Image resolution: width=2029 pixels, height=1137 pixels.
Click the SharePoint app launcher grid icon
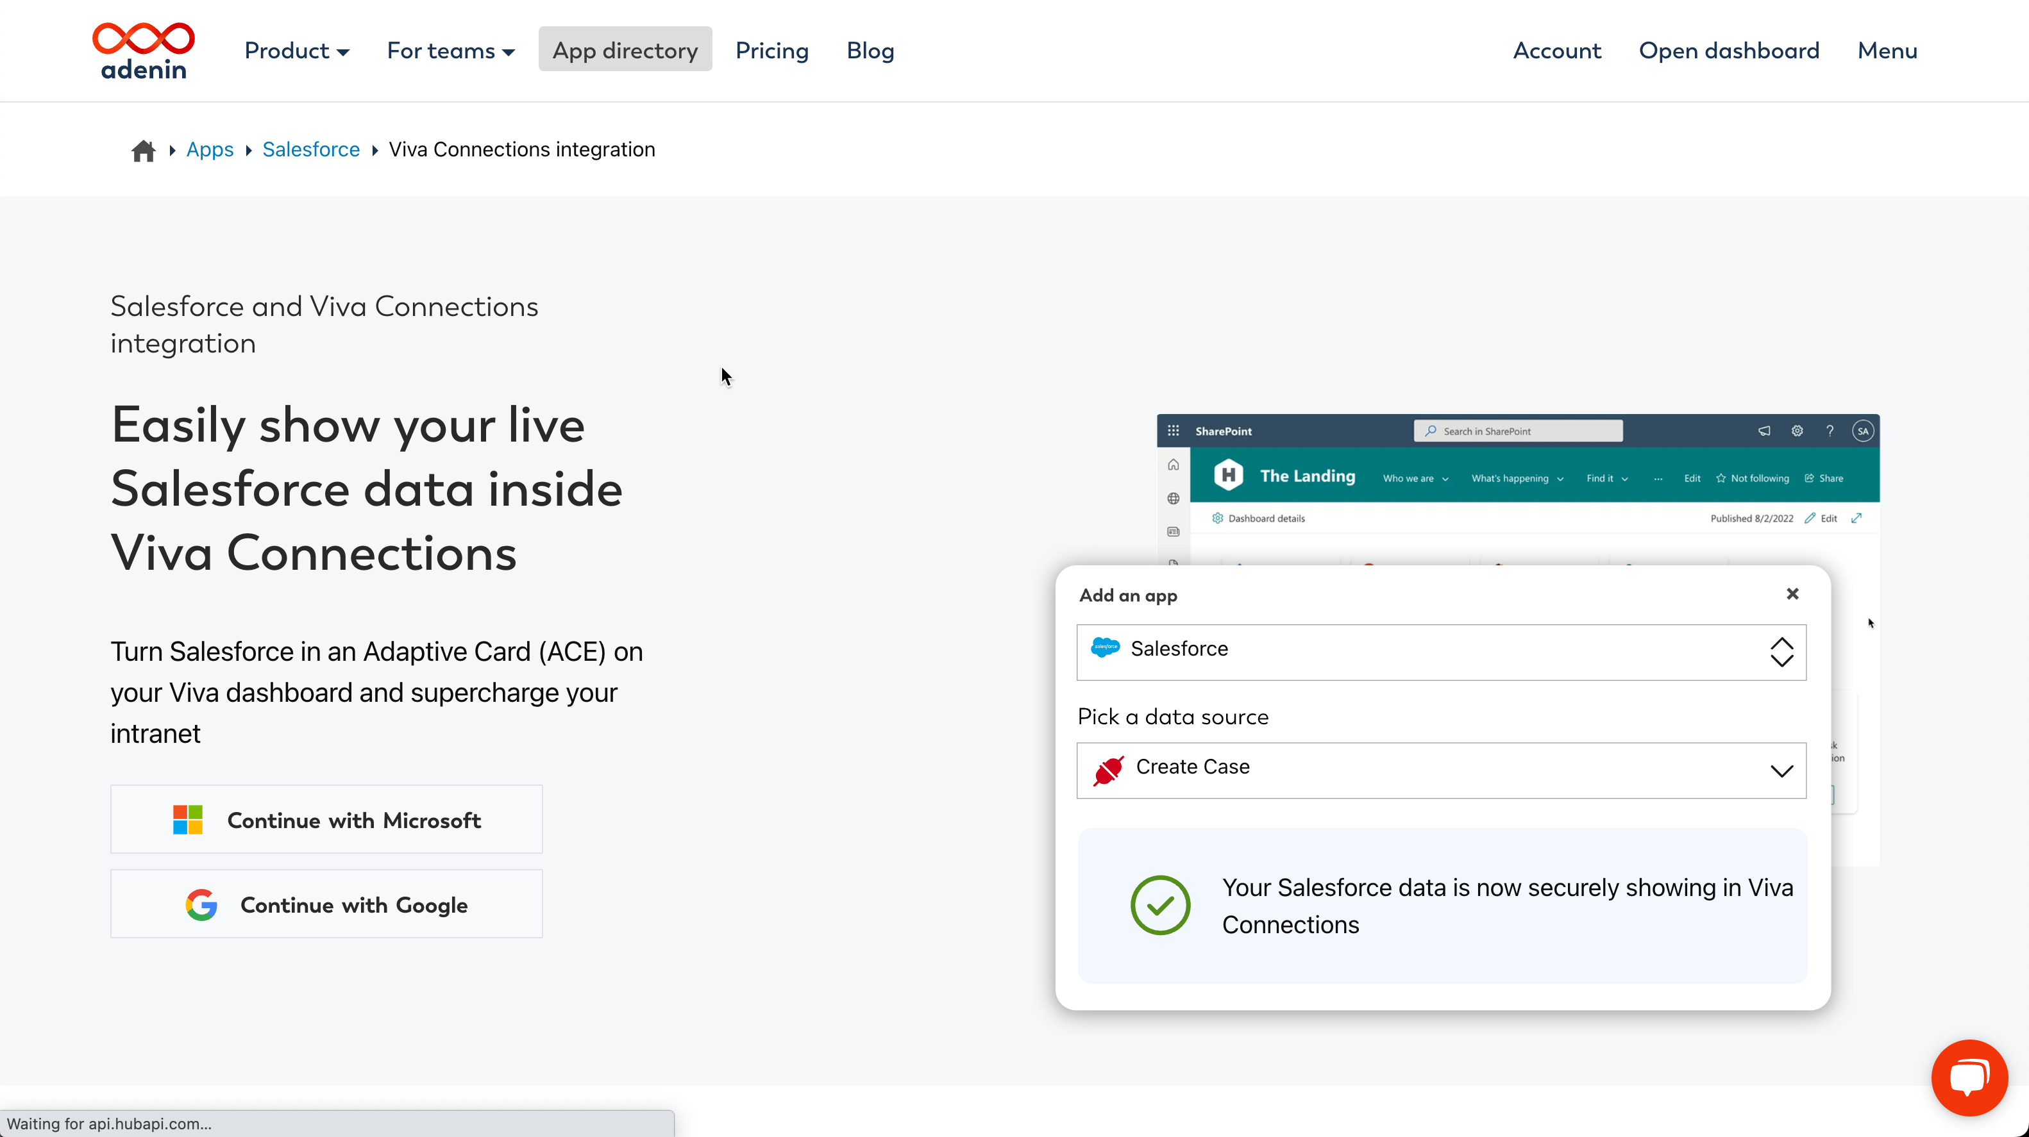[x=1173, y=431]
